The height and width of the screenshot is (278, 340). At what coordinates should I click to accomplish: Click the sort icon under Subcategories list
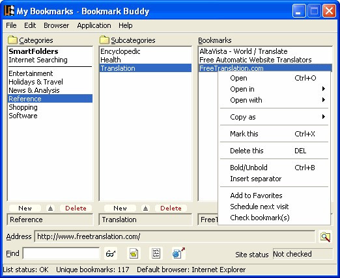(145, 208)
